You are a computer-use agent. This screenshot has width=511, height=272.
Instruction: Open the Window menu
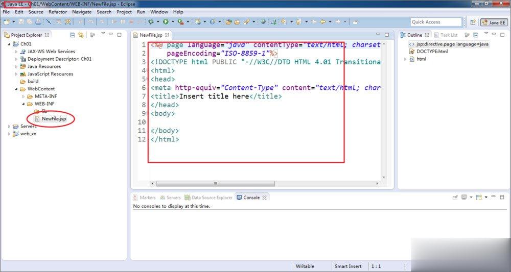[x=159, y=12]
